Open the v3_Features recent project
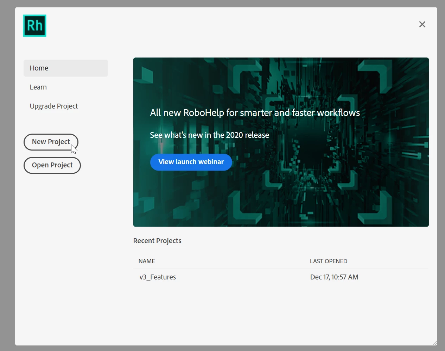 (158, 277)
